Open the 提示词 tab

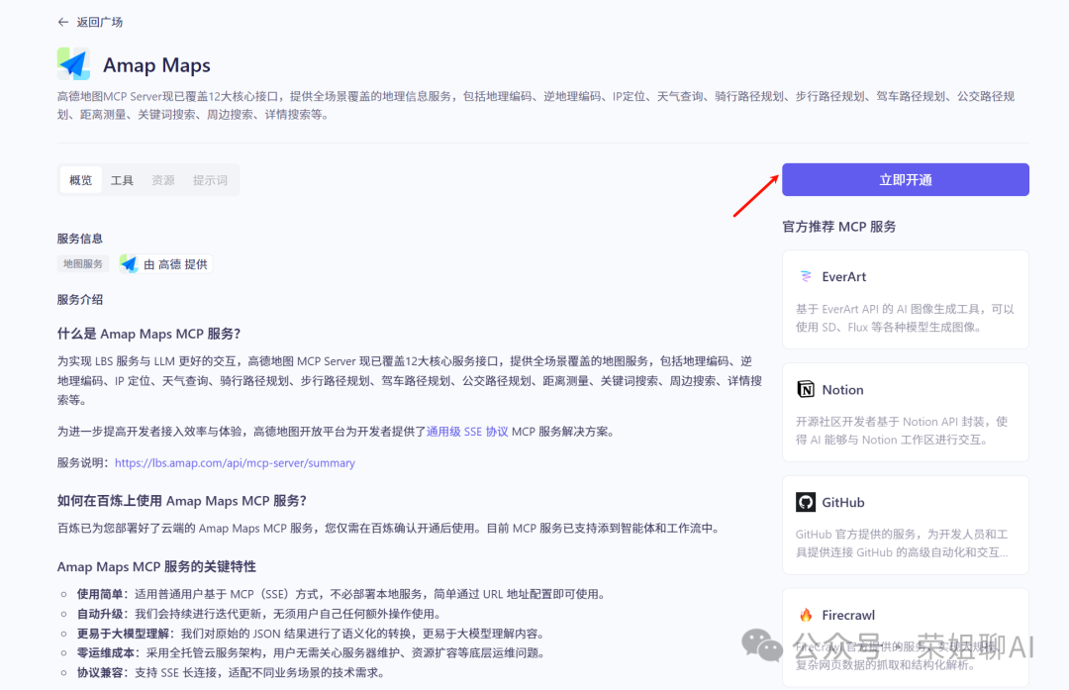click(210, 179)
